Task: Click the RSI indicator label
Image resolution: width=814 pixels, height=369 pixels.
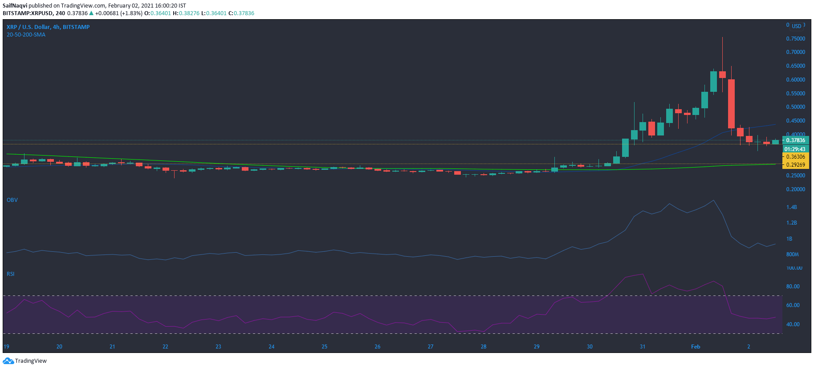Action: (x=10, y=274)
